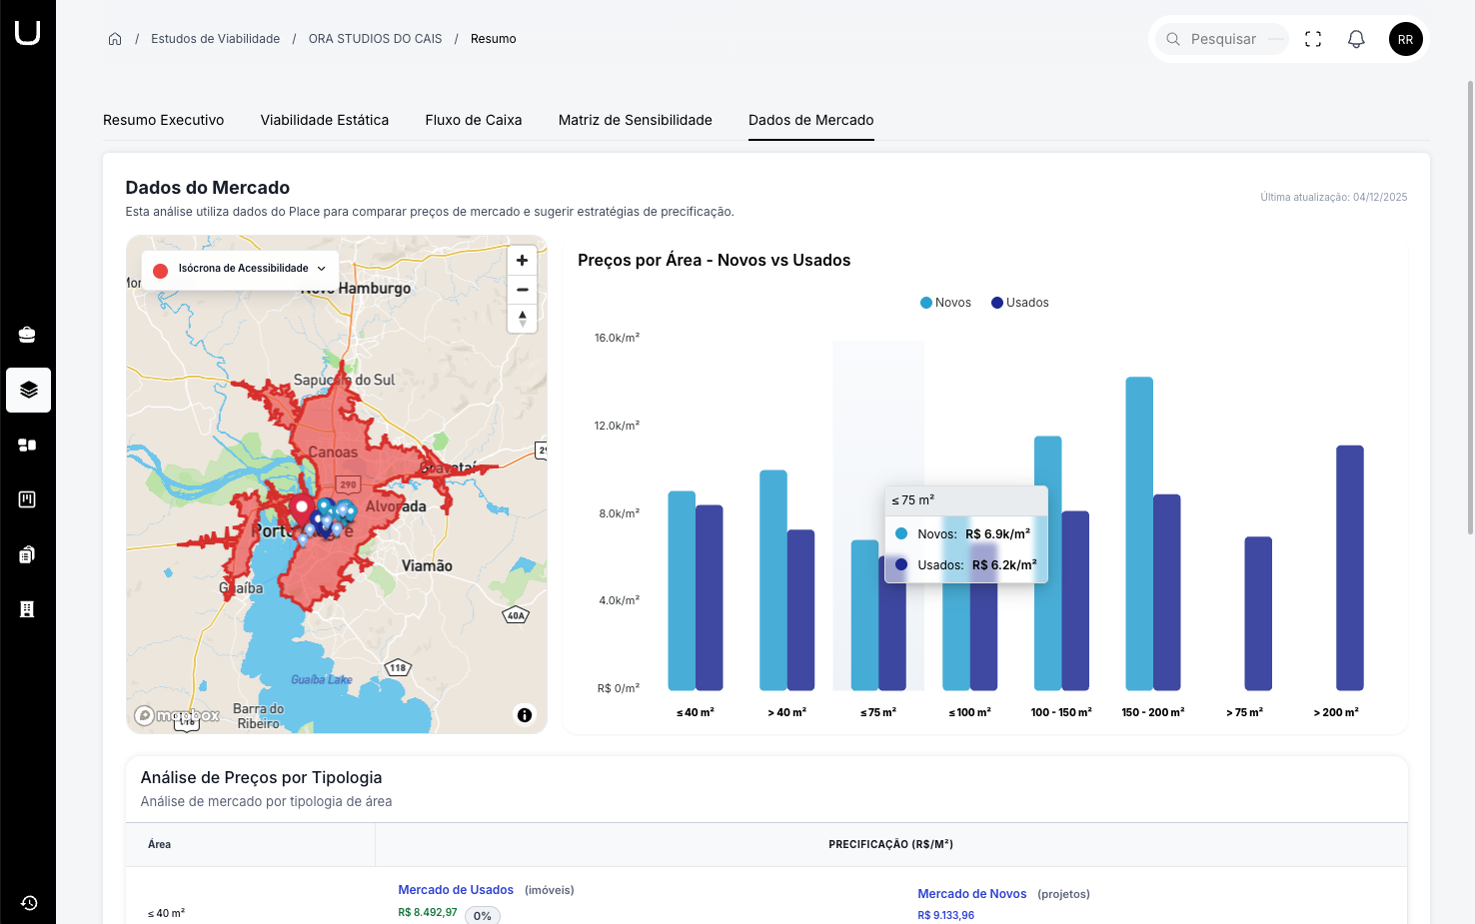This screenshot has width=1475, height=924.
Task: Click the Pesquisar search field
Action: tap(1222, 39)
